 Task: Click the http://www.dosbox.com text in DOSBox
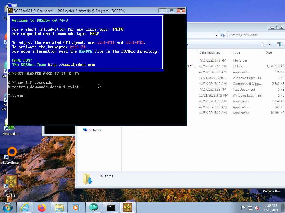click(71, 65)
